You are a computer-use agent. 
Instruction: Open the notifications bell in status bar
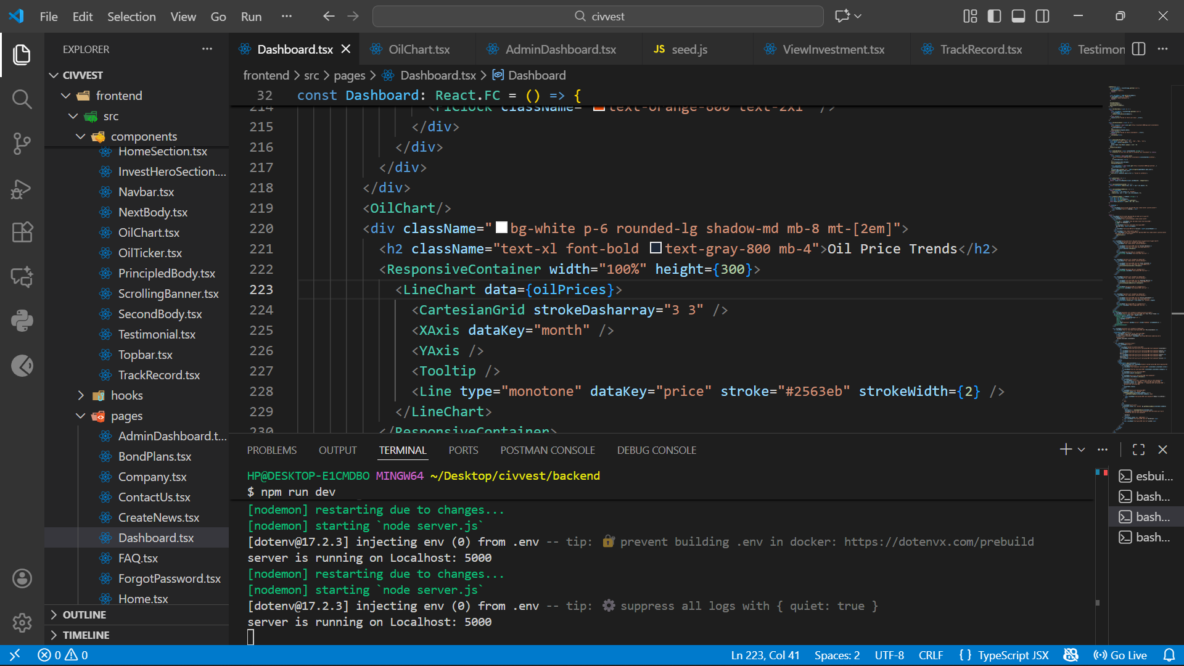1169,656
